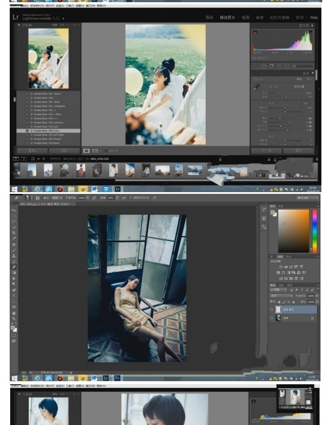The width and height of the screenshot is (332, 425).
Task: Select Lightroom's Radial Filter tool
Action: pos(286,66)
